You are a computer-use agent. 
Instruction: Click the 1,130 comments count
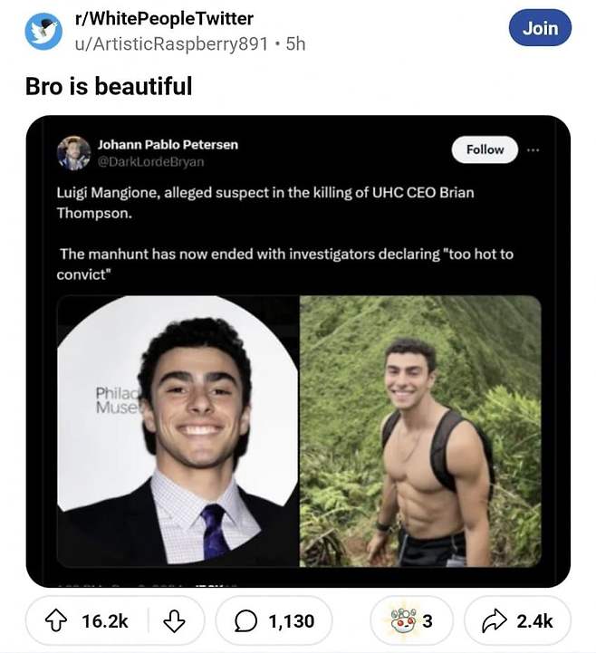click(292, 620)
